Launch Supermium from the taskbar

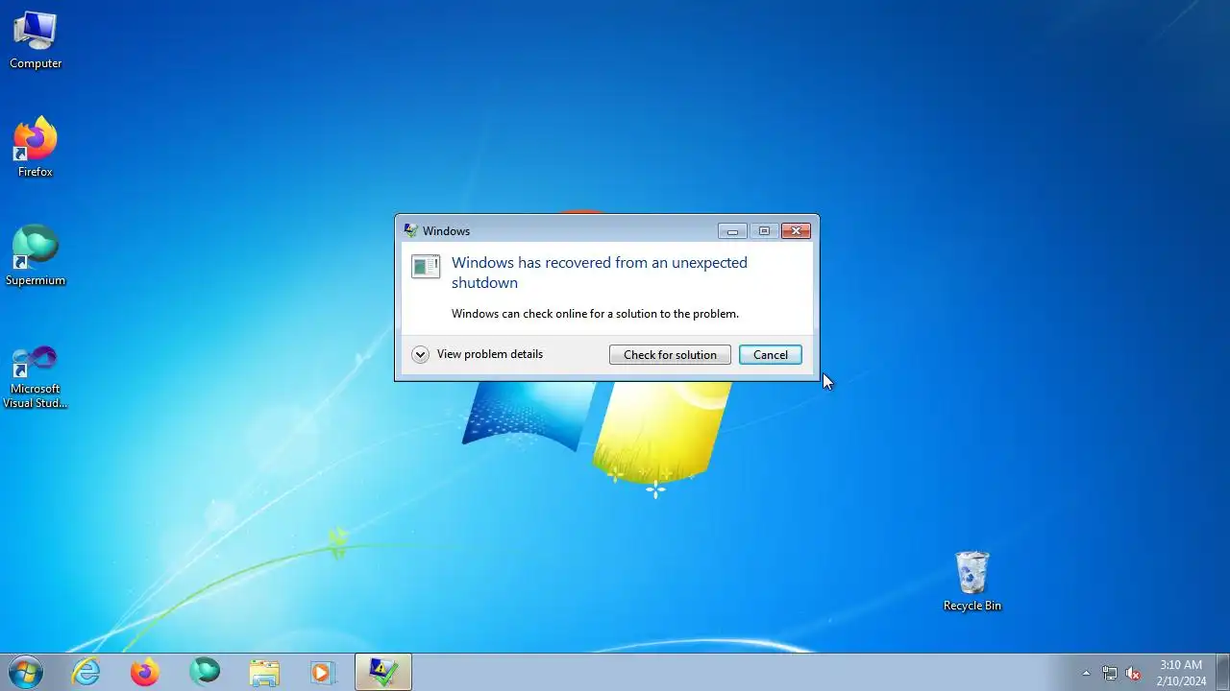tap(205, 672)
